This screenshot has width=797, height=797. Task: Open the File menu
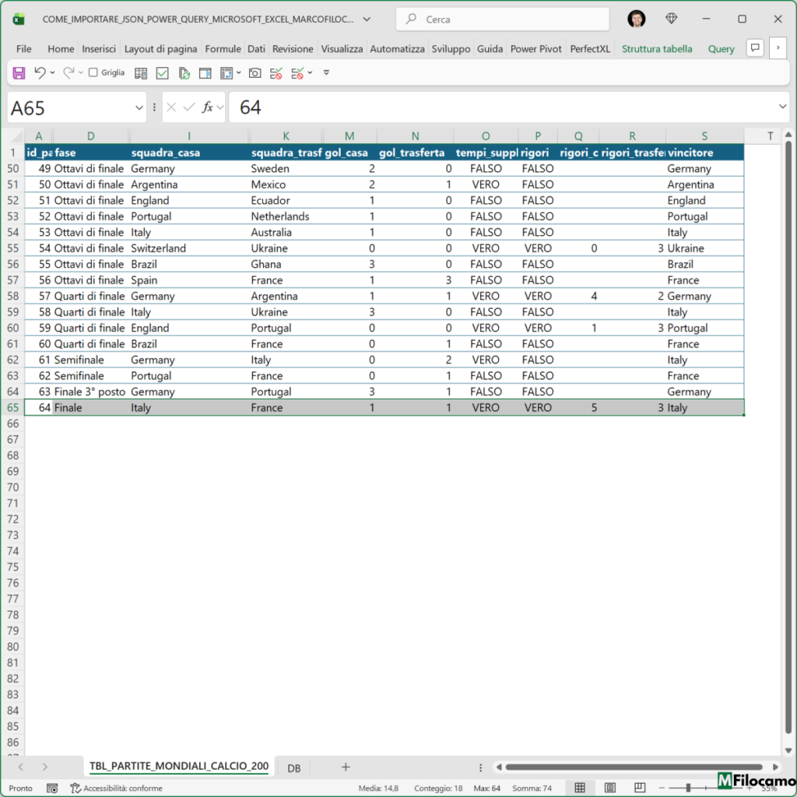23,49
